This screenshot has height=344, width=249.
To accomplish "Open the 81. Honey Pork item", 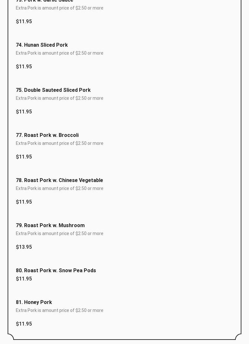I will [34, 302].
